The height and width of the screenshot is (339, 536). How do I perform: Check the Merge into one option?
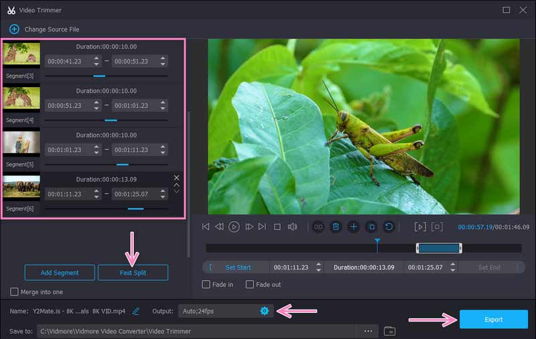pyautogui.click(x=15, y=291)
